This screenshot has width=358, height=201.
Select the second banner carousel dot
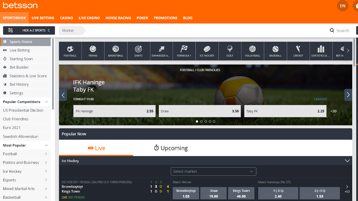[x=201, y=121]
